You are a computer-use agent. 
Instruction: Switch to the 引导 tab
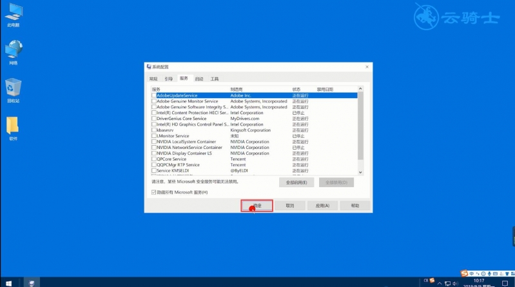168,79
